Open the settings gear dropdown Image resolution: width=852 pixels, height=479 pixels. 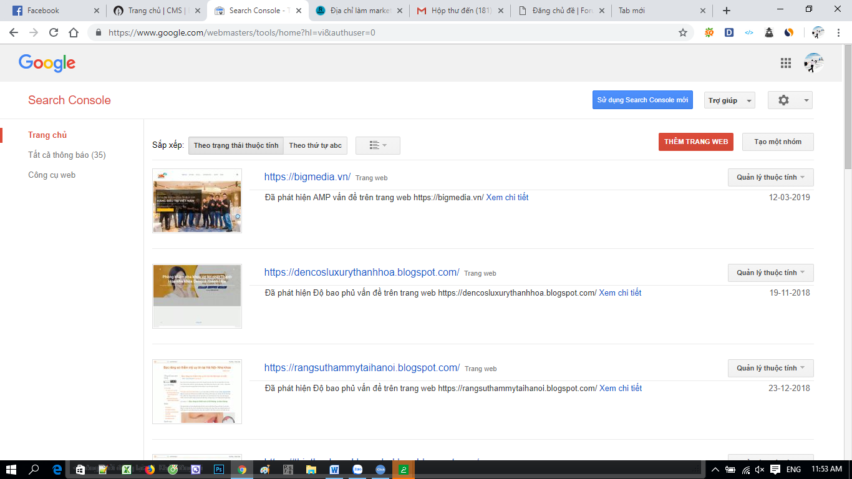[790, 100]
